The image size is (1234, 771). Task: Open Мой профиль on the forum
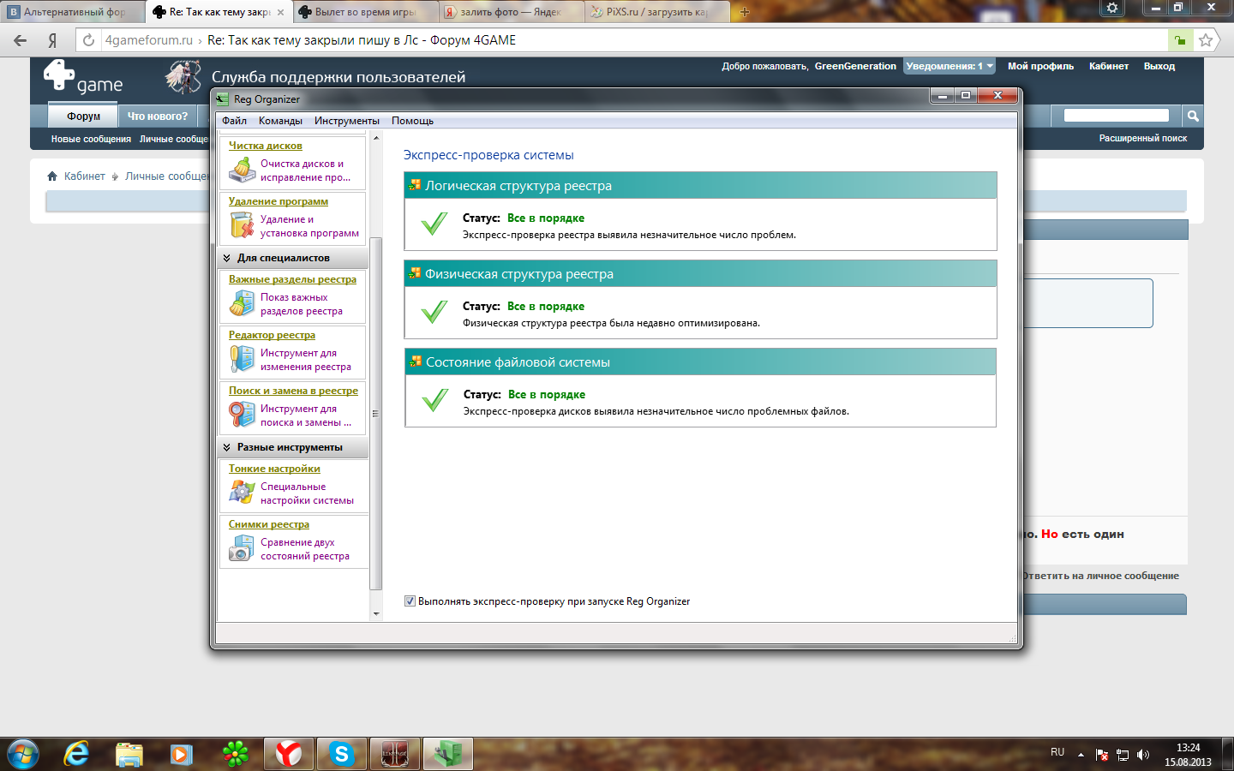1040,66
